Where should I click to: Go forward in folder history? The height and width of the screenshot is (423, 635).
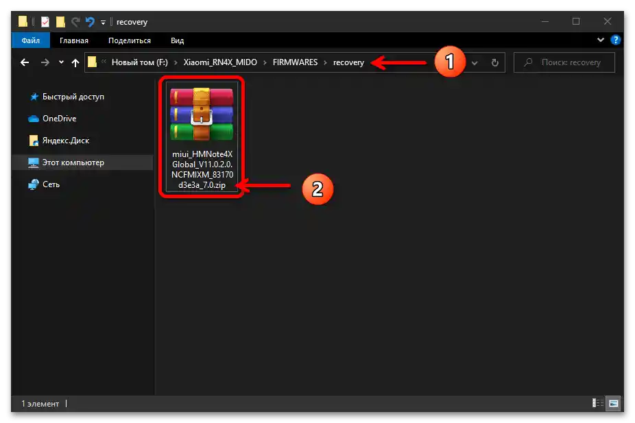point(45,62)
